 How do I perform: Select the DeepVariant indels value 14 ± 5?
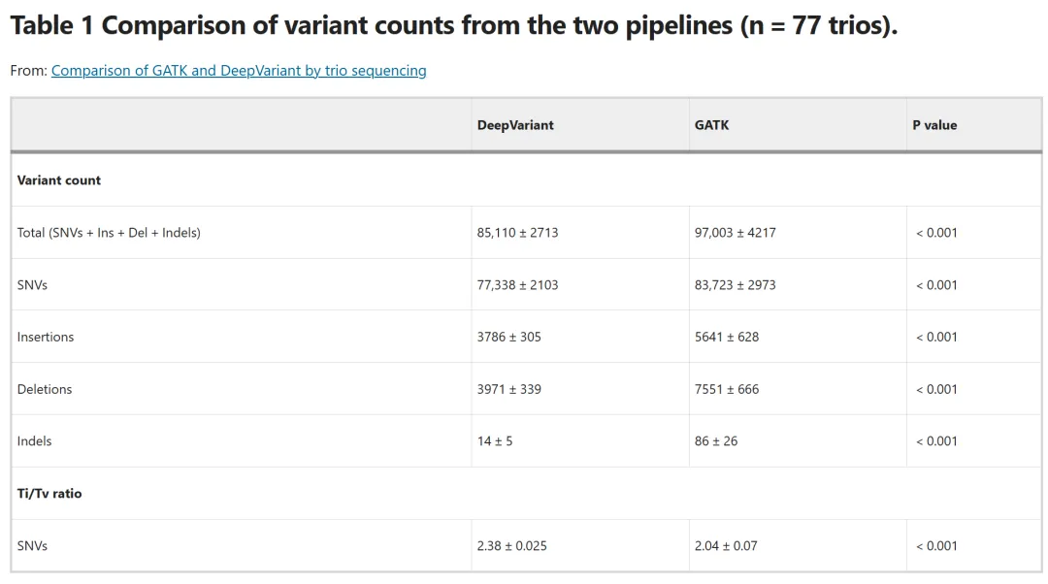(495, 441)
